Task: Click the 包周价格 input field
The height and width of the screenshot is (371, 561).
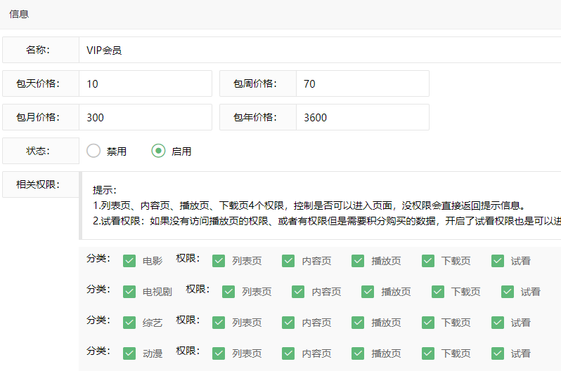Action: pyautogui.click(x=362, y=83)
